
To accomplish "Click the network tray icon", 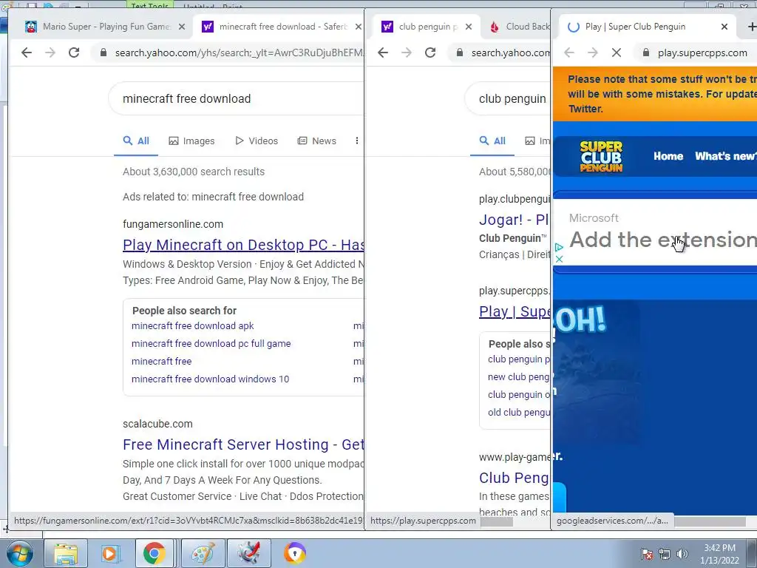I will point(665,554).
